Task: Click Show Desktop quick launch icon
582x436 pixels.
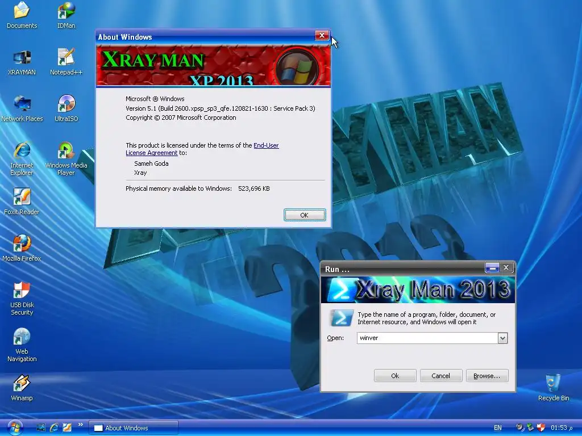Action: (41, 427)
